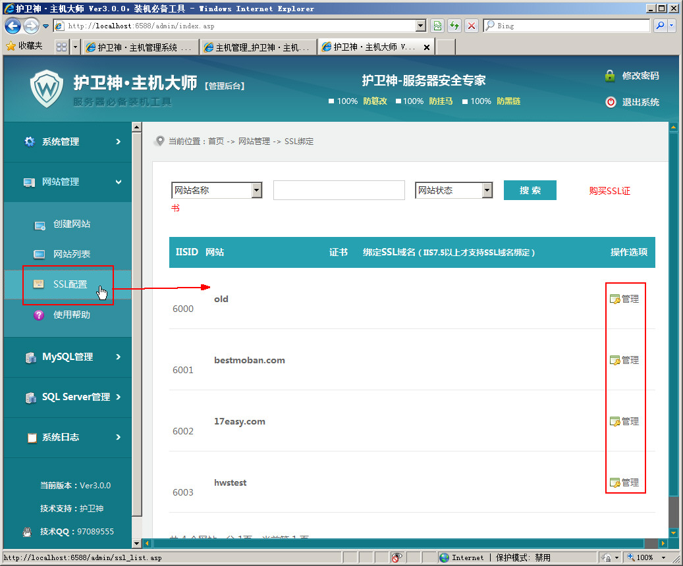The width and height of the screenshot is (683, 566).
Task: Click the 购买SSL证书 link
Action: tap(609, 191)
